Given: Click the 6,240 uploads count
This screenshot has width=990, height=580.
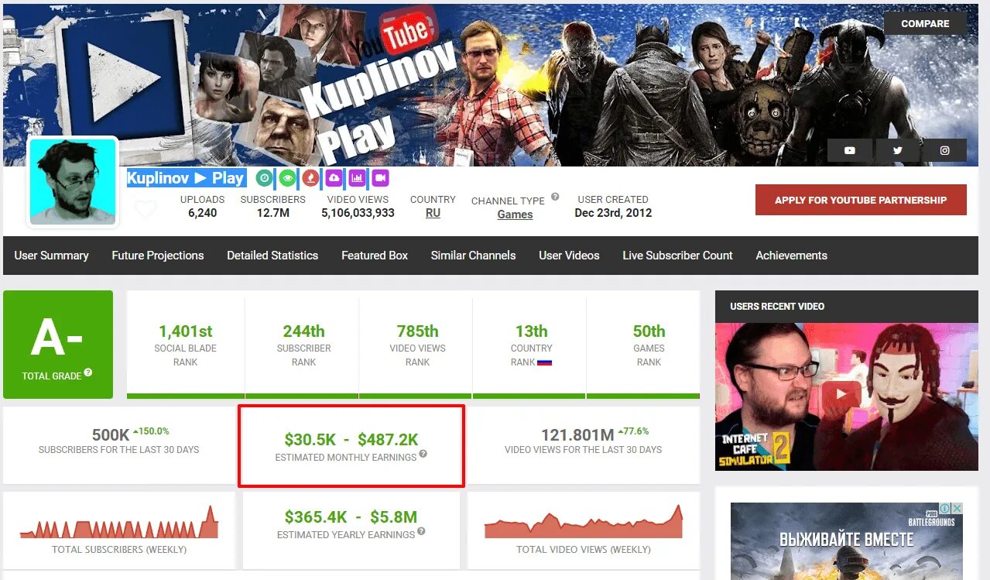Looking at the screenshot, I should tap(202, 213).
